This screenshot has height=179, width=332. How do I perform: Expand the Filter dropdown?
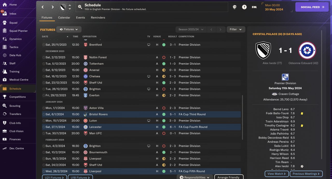236,29
